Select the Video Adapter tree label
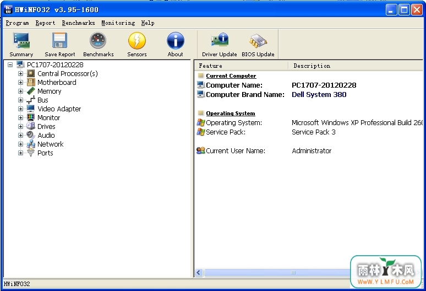The height and width of the screenshot is (291, 426). [59, 109]
